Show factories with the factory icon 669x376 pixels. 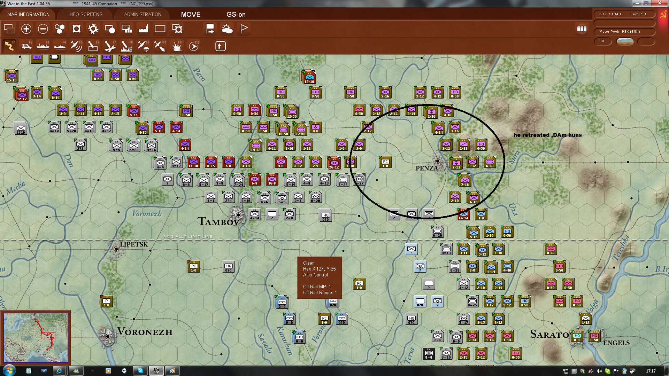click(x=143, y=29)
